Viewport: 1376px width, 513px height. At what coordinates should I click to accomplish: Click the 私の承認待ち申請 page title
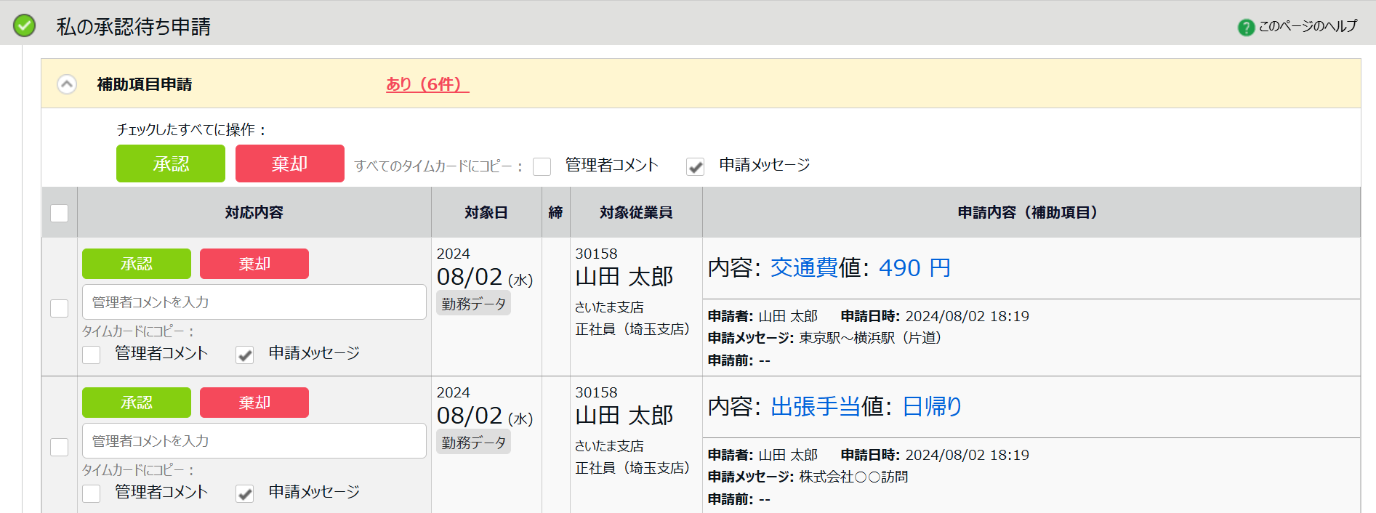coord(134,27)
